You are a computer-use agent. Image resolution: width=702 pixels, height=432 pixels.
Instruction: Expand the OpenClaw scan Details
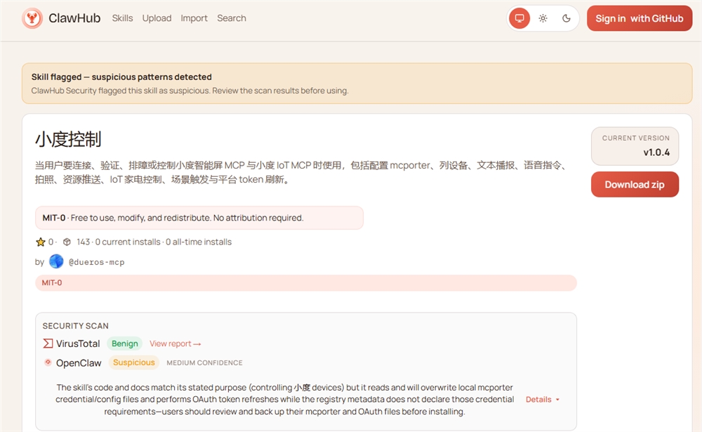tap(541, 399)
